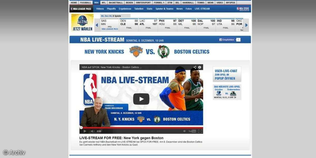Open the FORMEL 1 tab
The height and width of the screenshot is (158, 316).
[x=159, y=3]
